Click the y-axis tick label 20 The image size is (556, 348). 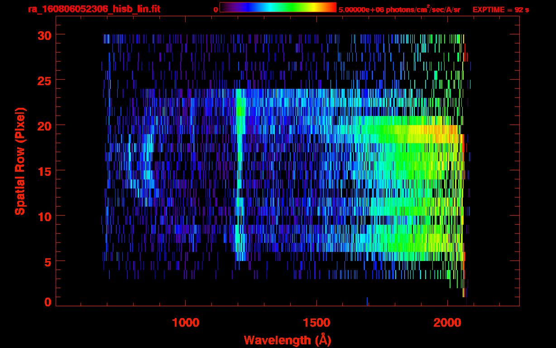(x=44, y=126)
